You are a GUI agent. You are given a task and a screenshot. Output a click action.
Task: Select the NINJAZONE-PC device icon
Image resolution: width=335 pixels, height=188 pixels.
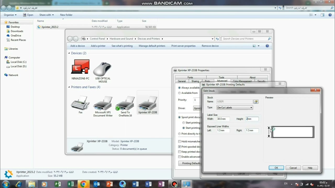[80, 69]
